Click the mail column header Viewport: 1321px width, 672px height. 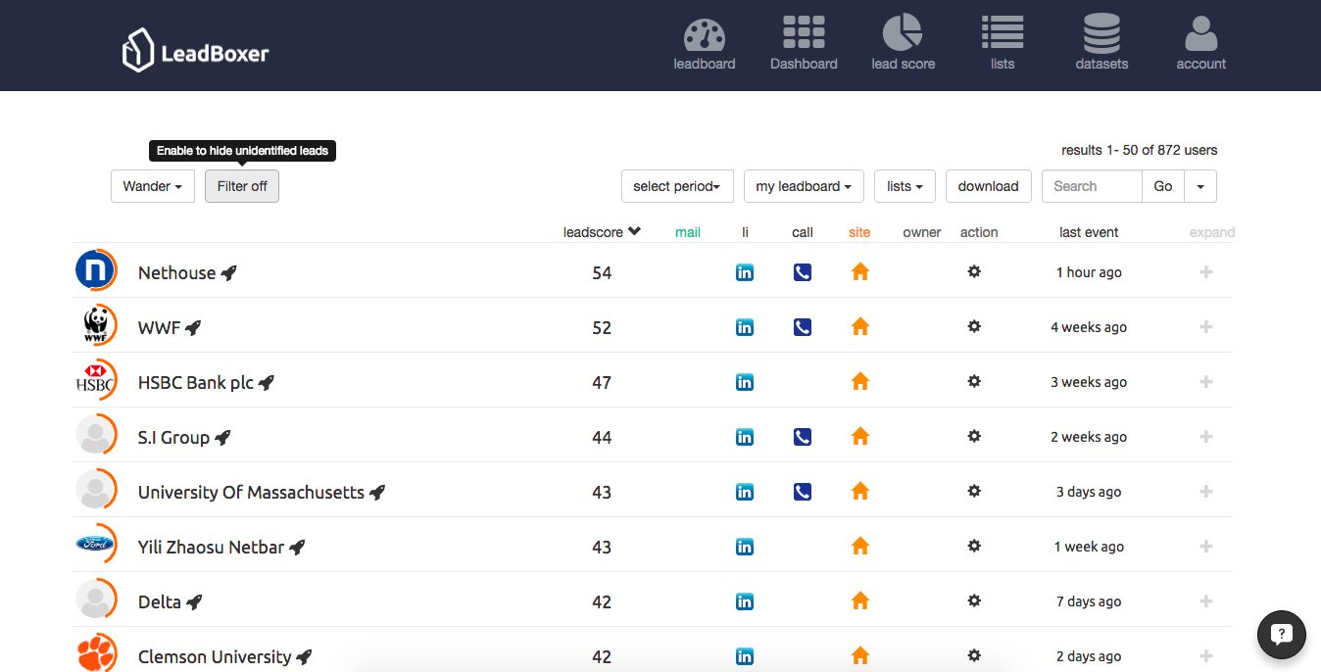click(688, 232)
